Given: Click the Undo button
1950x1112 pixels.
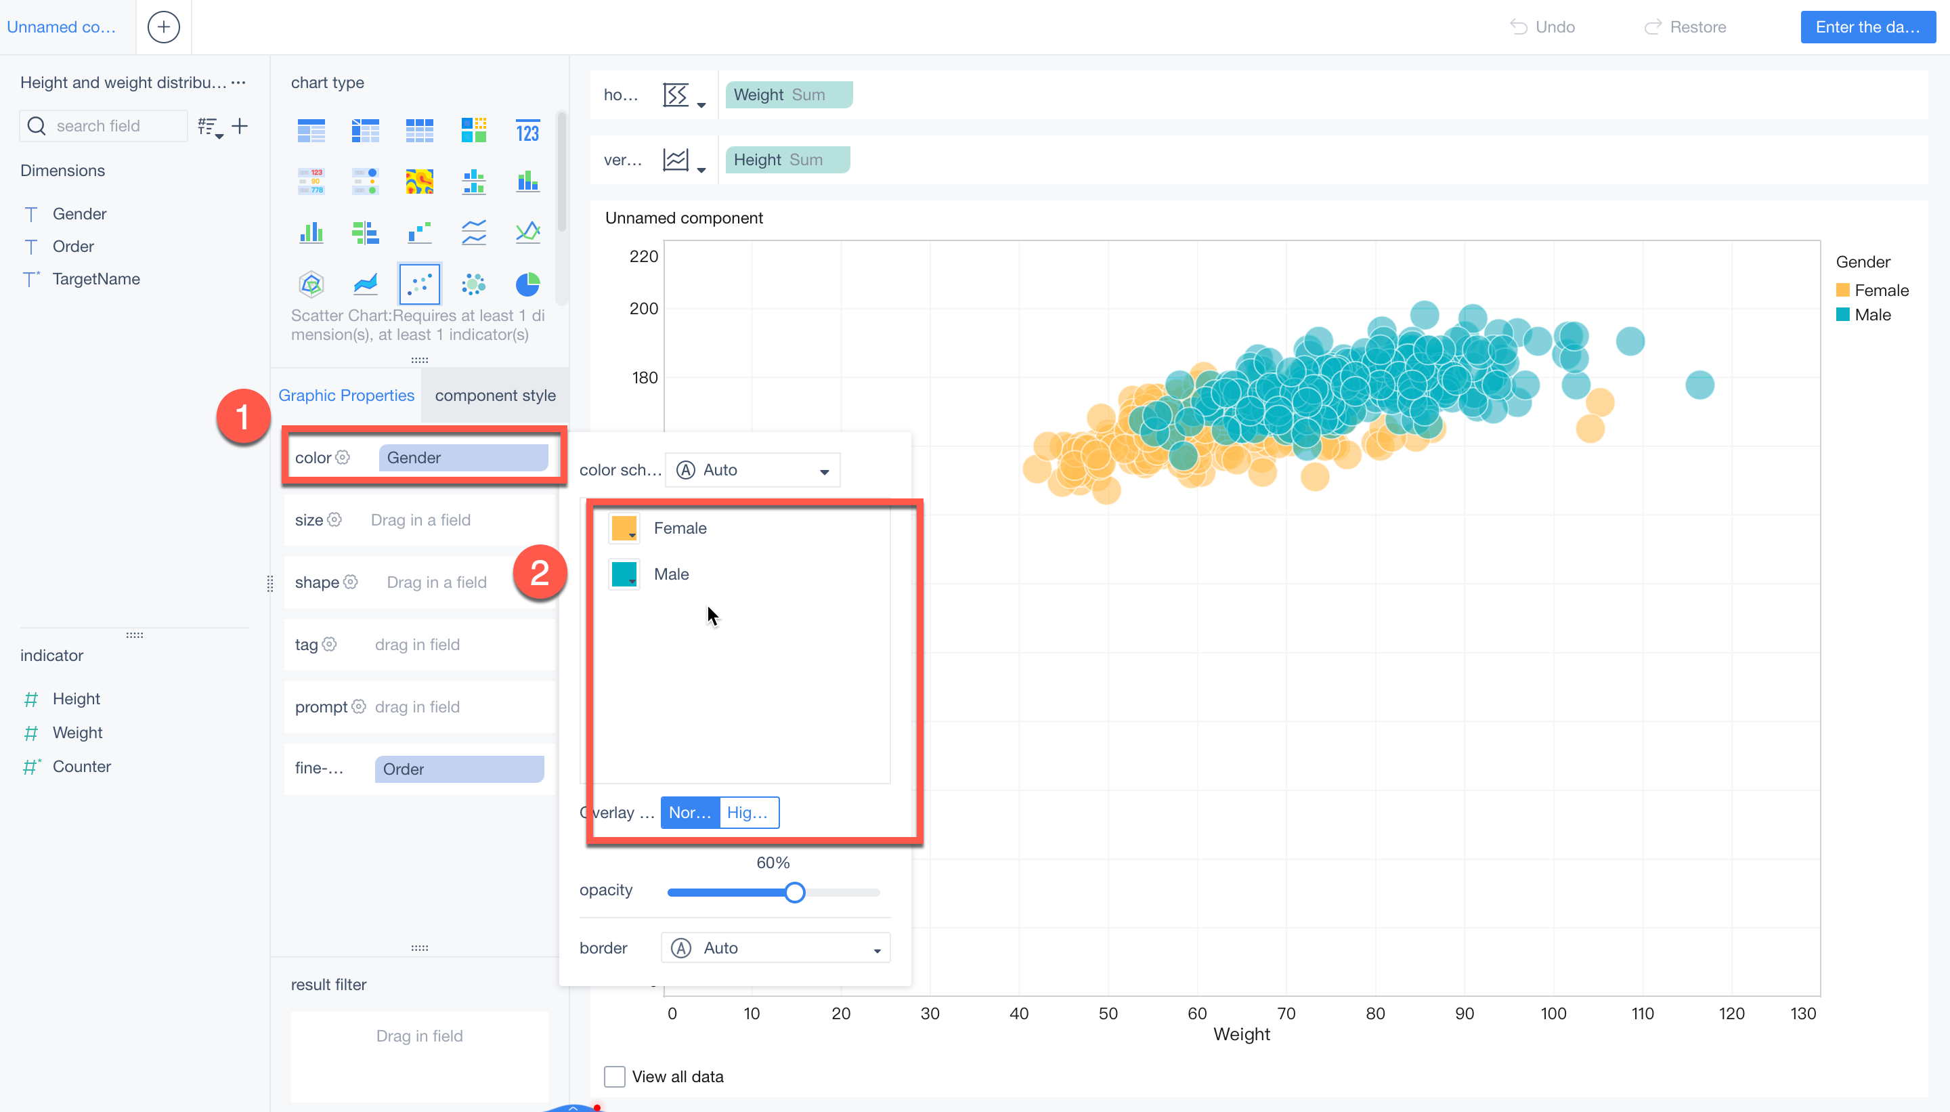Looking at the screenshot, I should (1542, 26).
